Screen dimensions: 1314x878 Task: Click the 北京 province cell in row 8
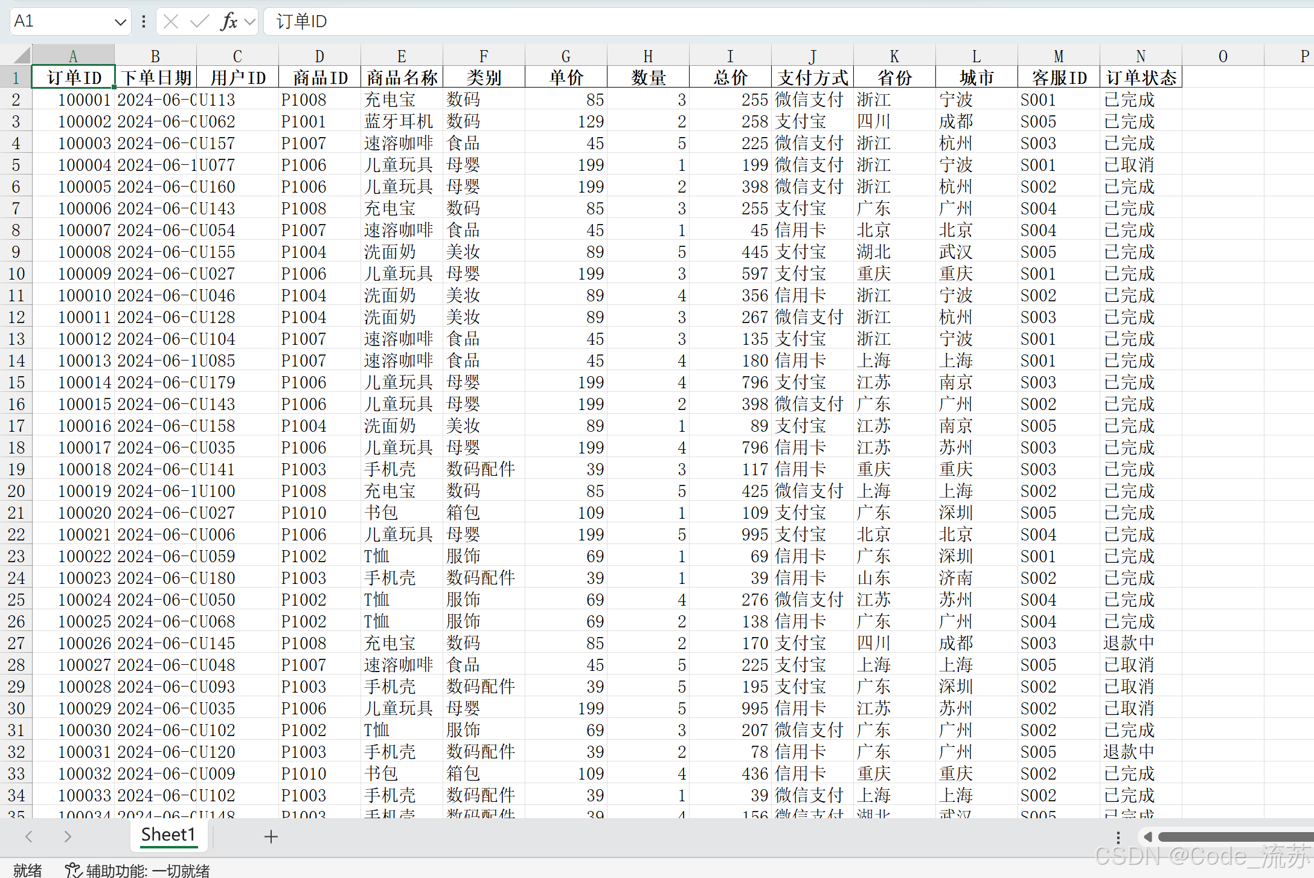[894, 230]
